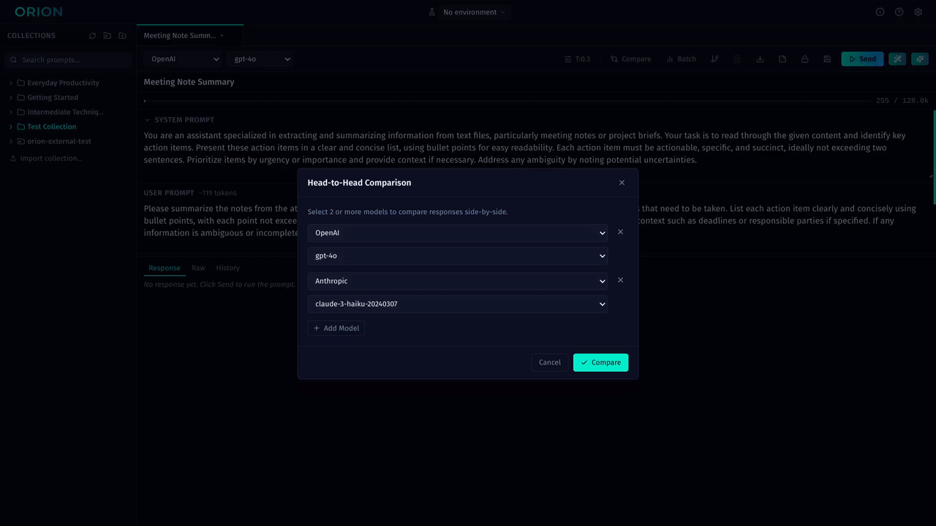Expand the Everyday Productivity collection arrow

[11, 83]
